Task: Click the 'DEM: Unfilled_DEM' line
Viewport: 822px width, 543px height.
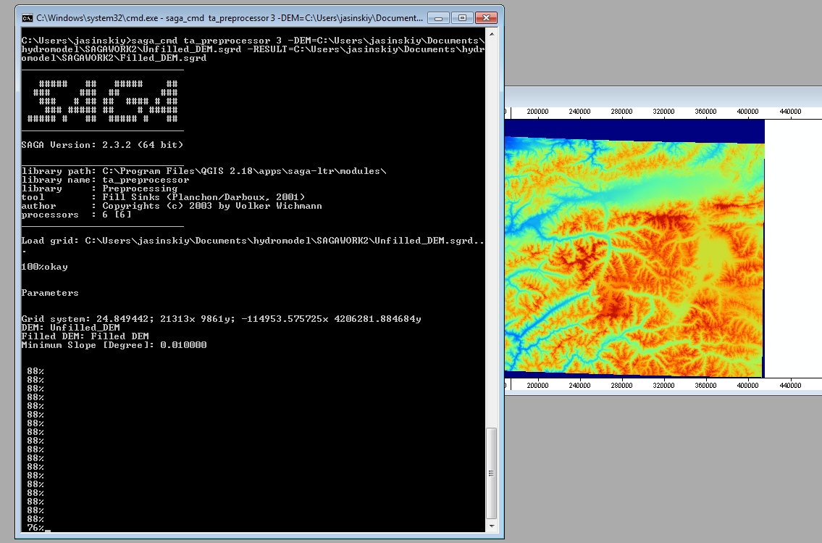Action: click(x=71, y=328)
